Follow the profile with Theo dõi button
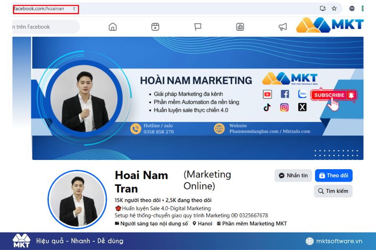This screenshot has height=250, width=376. pyautogui.click(x=333, y=175)
